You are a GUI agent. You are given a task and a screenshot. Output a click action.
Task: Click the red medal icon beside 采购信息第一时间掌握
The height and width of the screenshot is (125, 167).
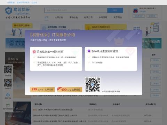click(x=34, y=52)
